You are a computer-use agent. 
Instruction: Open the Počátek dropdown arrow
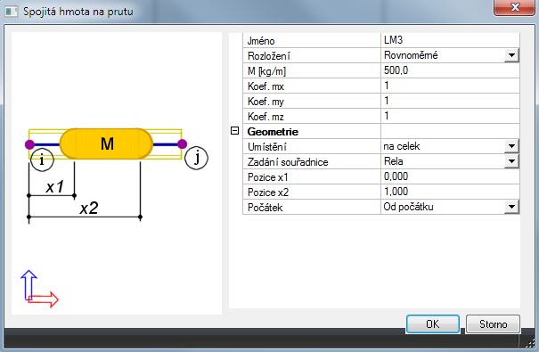click(x=511, y=207)
